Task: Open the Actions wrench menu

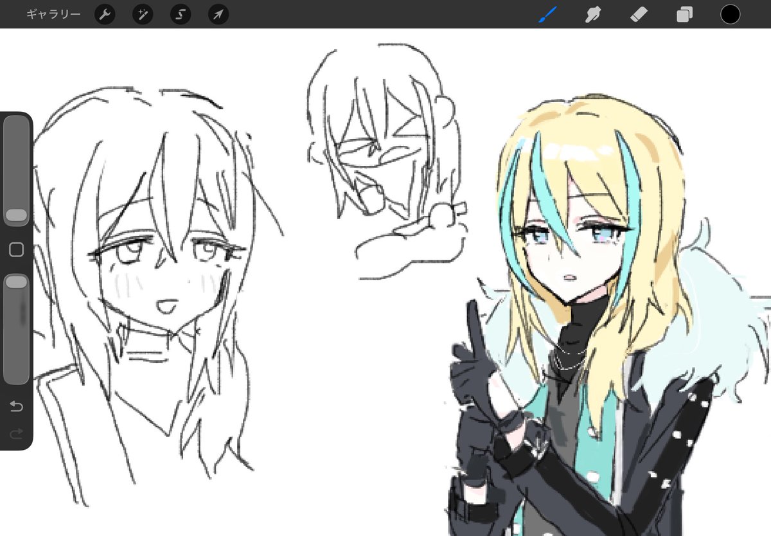Action: 105,14
